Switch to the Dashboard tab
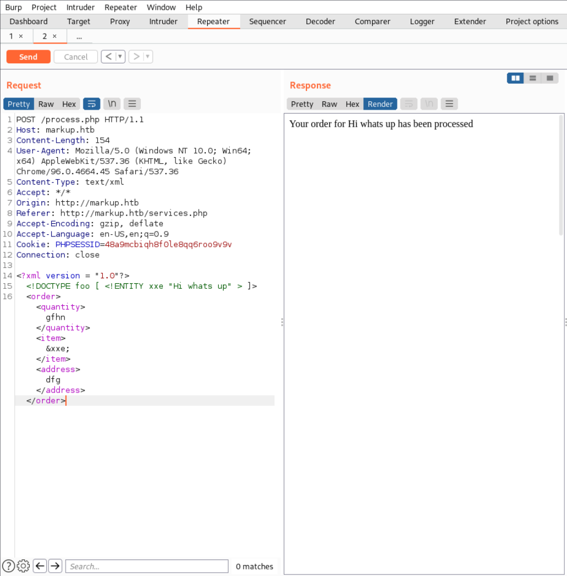Image resolution: width=567 pixels, height=576 pixels. (29, 21)
